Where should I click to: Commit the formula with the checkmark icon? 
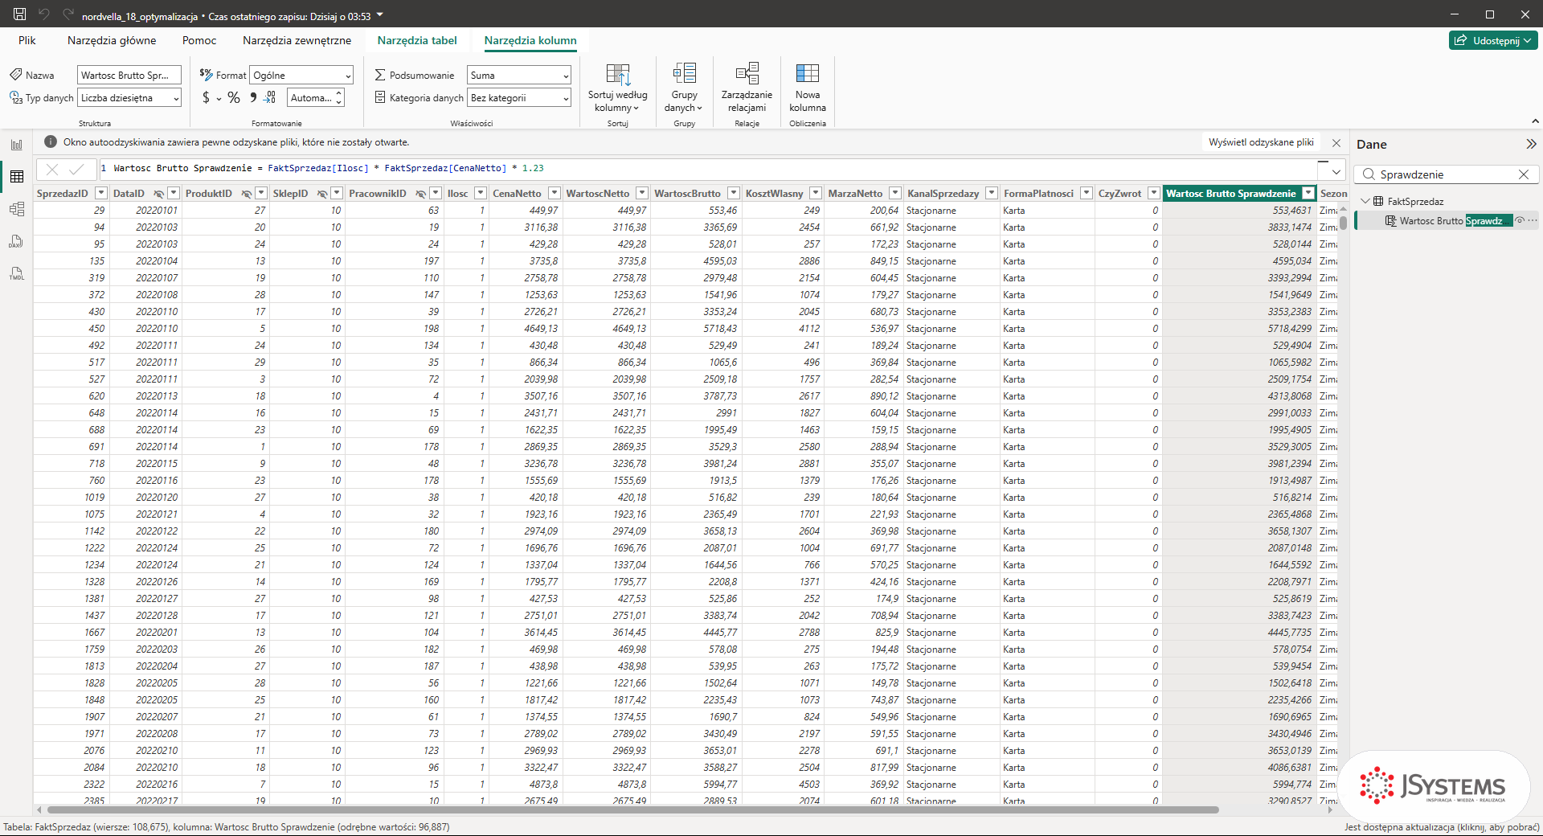77,169
